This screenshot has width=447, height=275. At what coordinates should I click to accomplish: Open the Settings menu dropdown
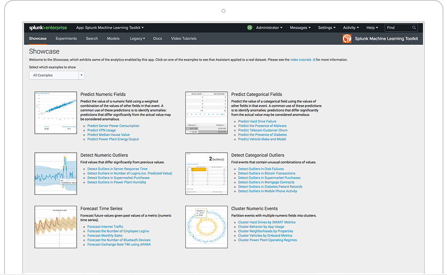pyautogui.click(x=327, y=27)
